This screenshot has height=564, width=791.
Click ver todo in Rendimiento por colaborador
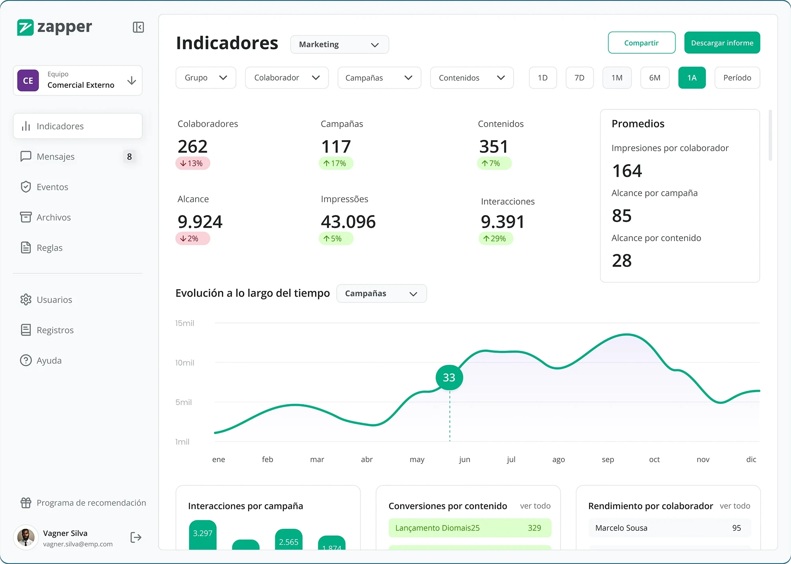[x=735, y=506]
